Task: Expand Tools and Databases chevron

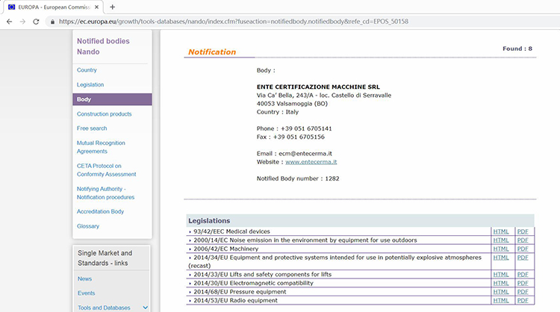Action: pyautogui.click(x=146, y=308)
